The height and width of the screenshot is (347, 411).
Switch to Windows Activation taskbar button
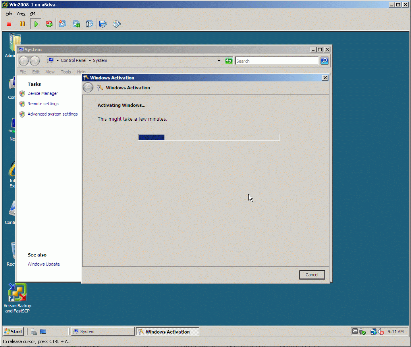168,332
